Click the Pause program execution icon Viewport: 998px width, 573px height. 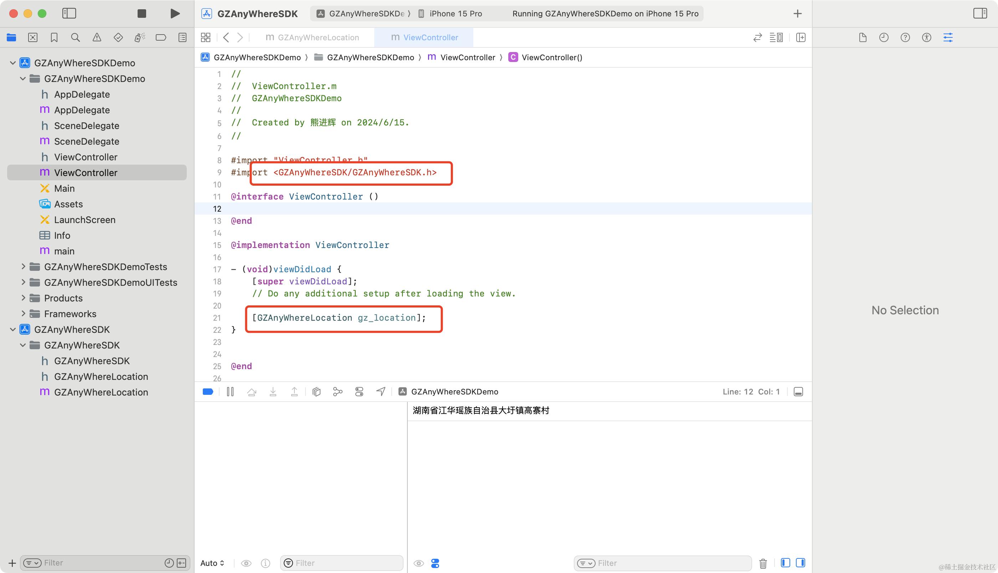(x=230, y=392)
